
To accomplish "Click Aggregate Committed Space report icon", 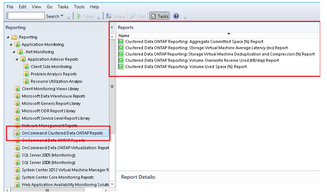I will pos(121,41).
